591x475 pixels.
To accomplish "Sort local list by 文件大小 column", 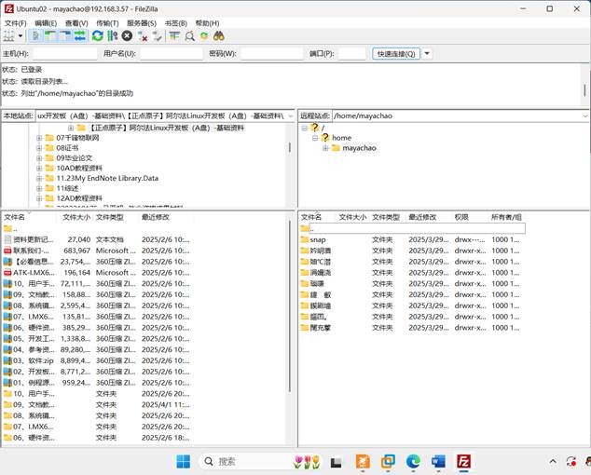I will 76,217.
